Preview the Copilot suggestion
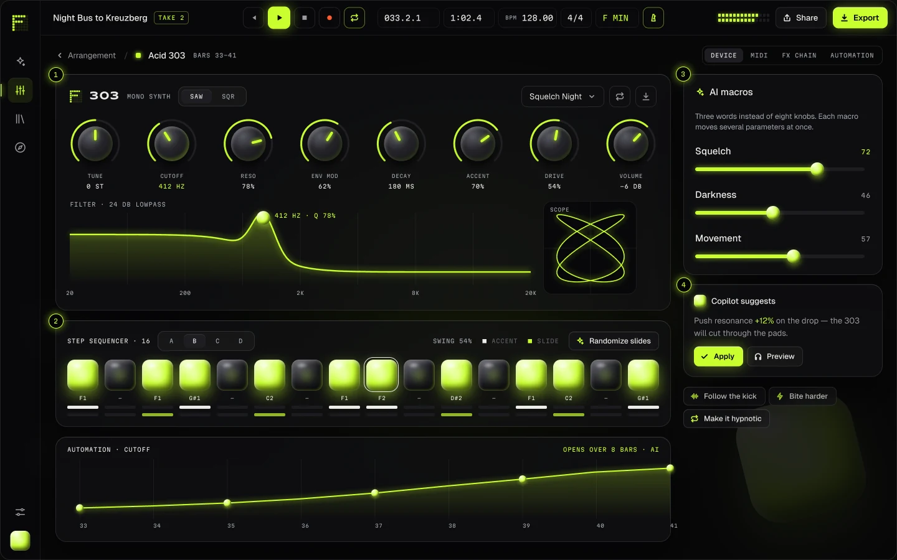The width and height of the screenshot is (897, 560). coord(775,357)
